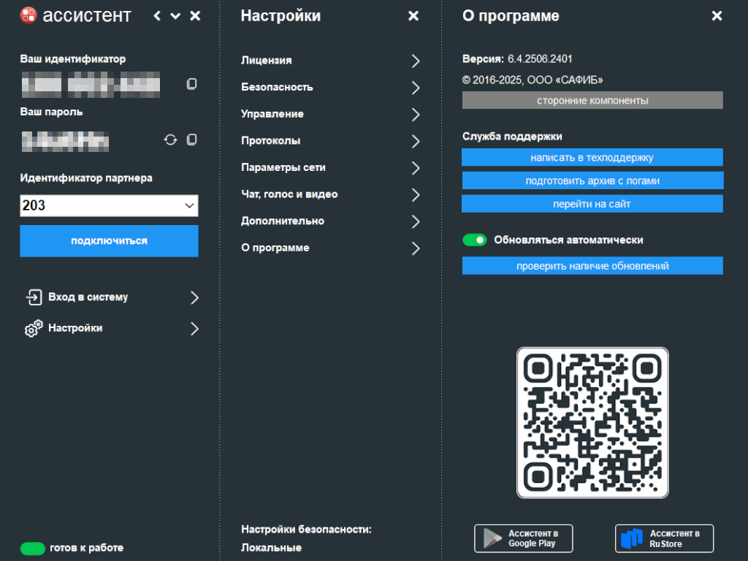The height and width of the screenshot is (561, 748).
Task: Regenerate the password with refresh icon
Action: pos(170,140)
